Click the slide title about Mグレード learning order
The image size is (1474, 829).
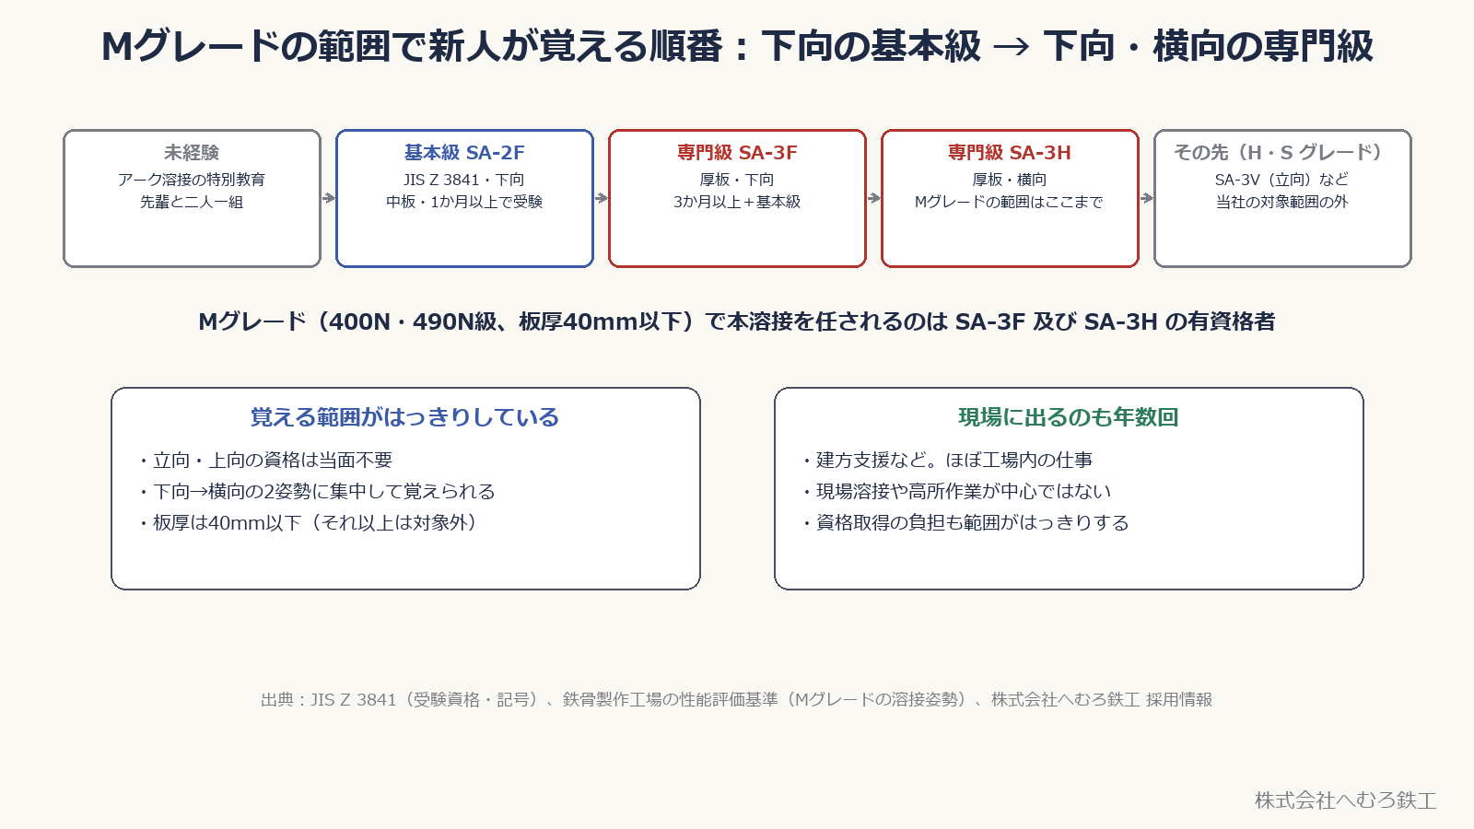(x=737, y=46)
